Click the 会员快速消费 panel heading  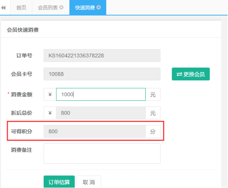click(23, 30)
